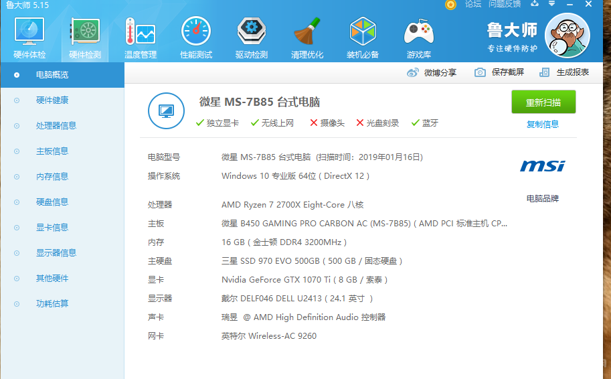
Task: Share to Weibo via 微博分享
Action: pyautogui.click(x=432, y=72)
